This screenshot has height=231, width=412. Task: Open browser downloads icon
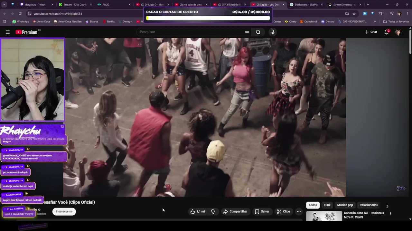coord(365,14)
